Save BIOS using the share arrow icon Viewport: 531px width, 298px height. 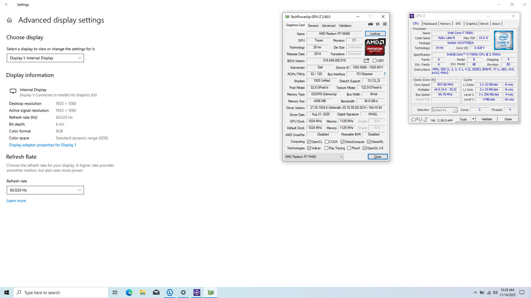point(366,61)
